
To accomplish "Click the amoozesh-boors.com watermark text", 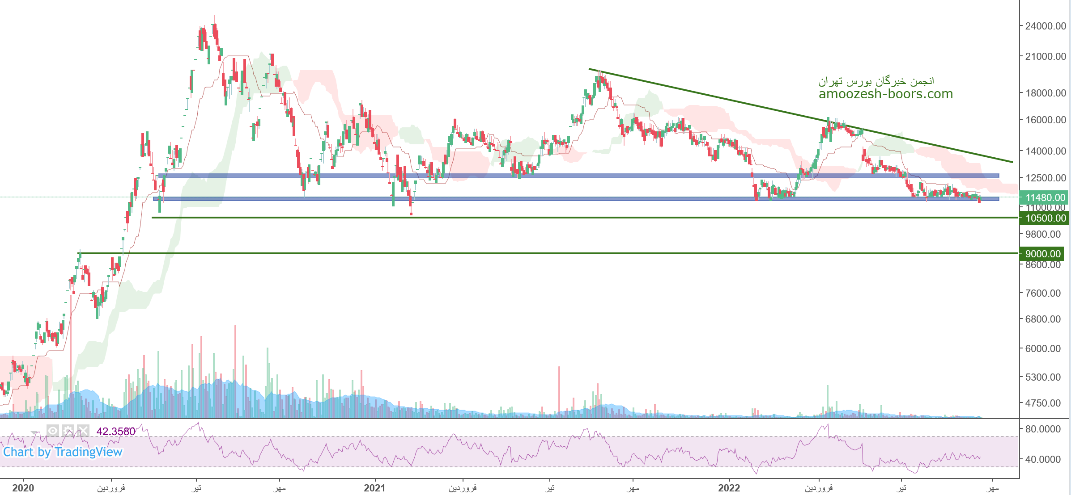I will coord(885,94).
